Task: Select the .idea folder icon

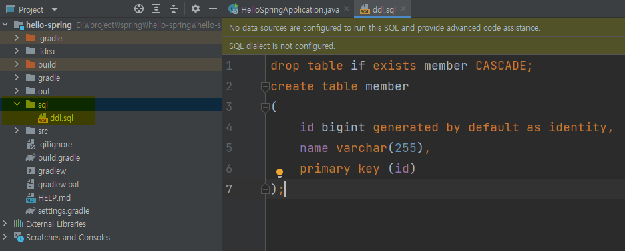Action: 31,51
